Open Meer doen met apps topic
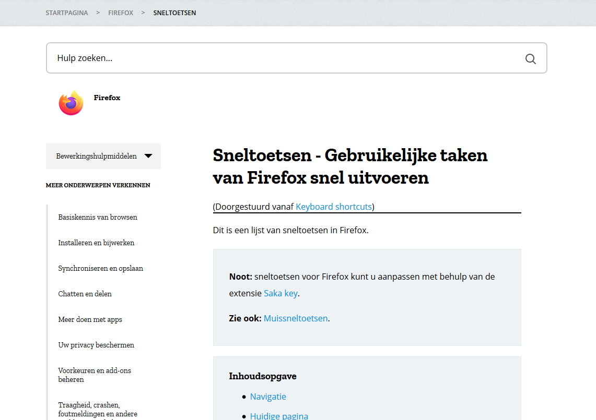 [x=90, y=319]
